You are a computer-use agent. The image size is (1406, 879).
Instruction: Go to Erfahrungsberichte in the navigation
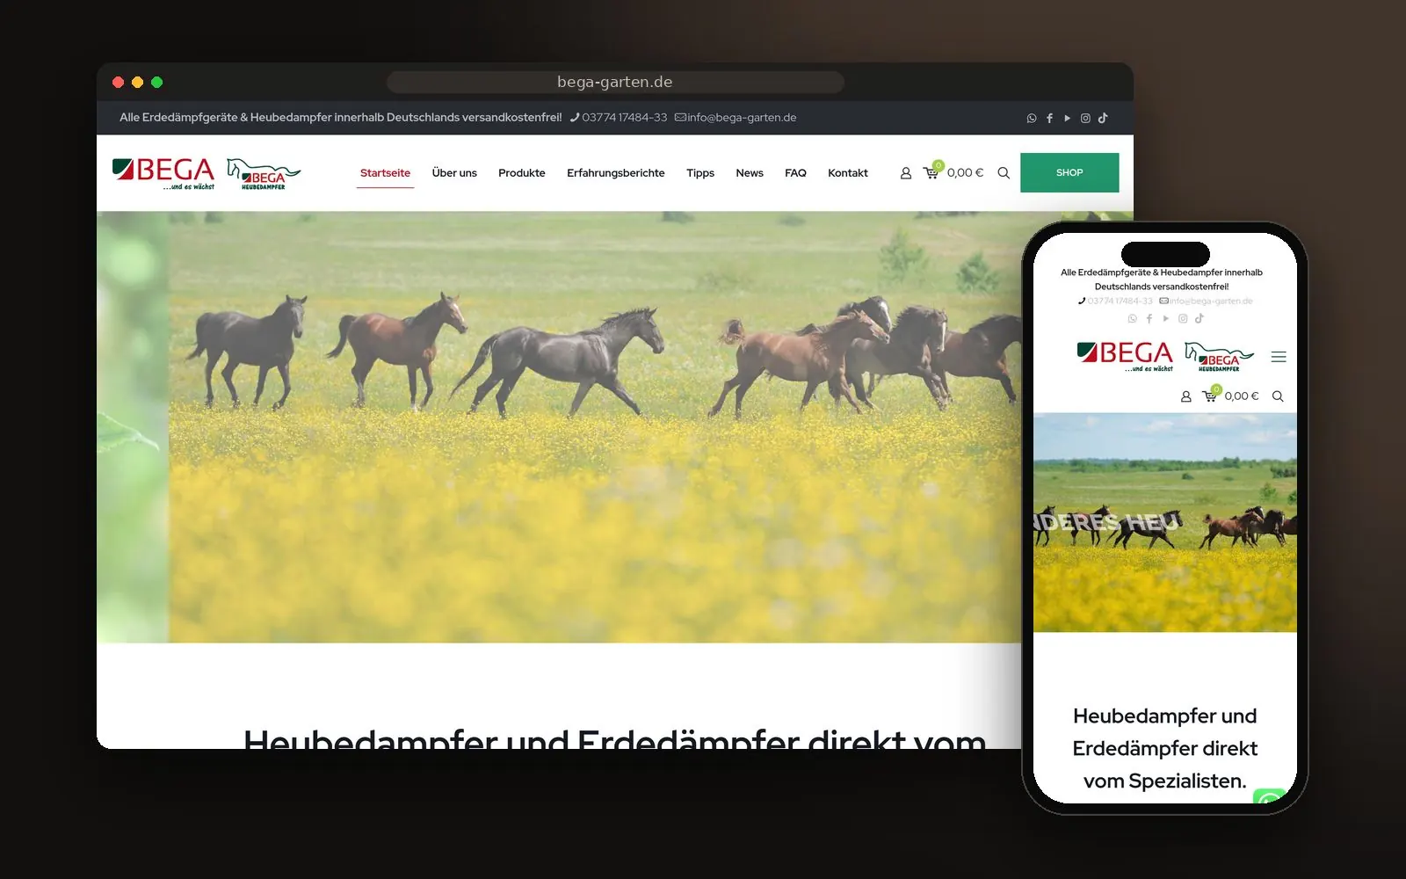[616, 173]
